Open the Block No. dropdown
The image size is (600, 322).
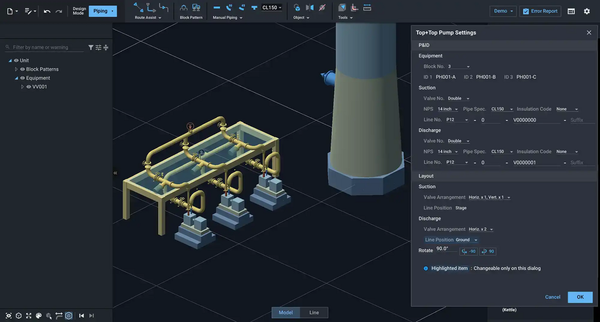(460, 67)
